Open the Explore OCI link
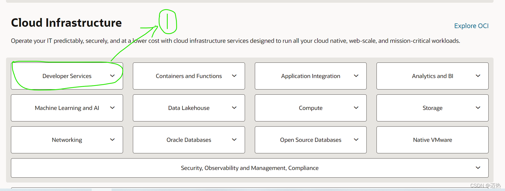The height and width of the screenshot is (191, 505). 471,26
